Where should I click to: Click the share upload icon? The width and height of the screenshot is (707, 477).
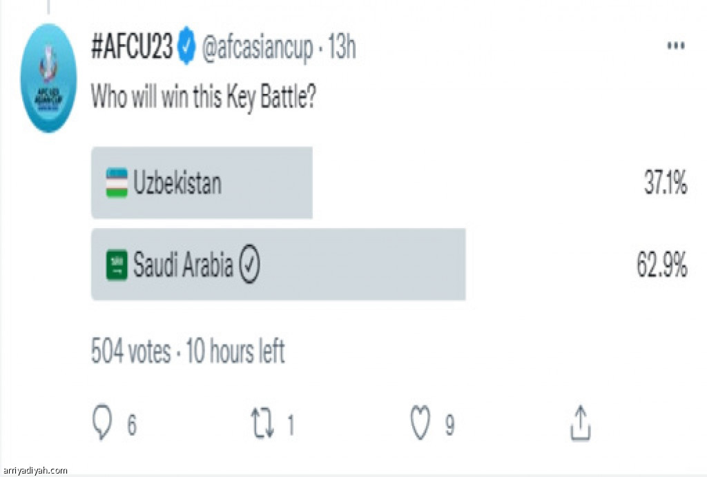coord(580,424)
